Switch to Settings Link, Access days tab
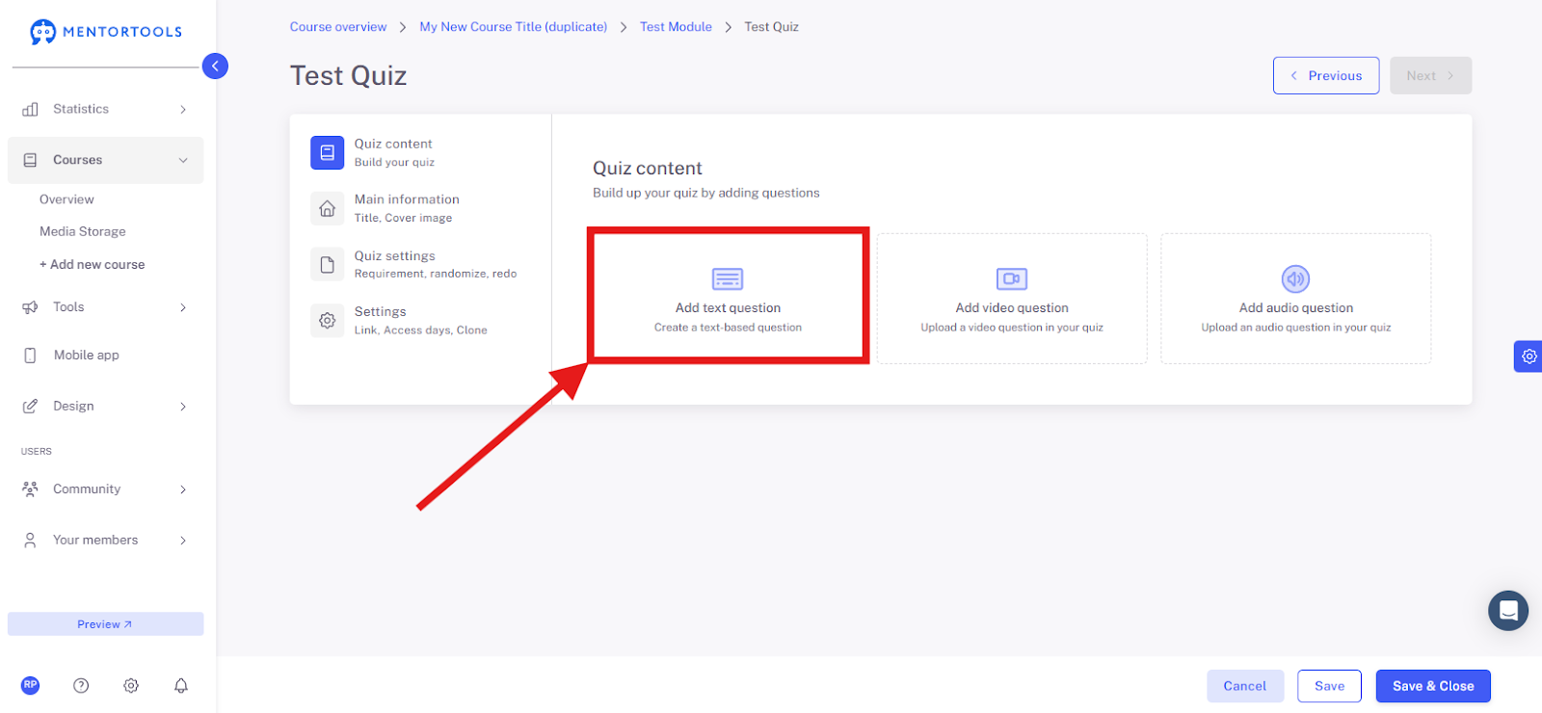Screen dimensions: 1542x713 coord(421,320)
